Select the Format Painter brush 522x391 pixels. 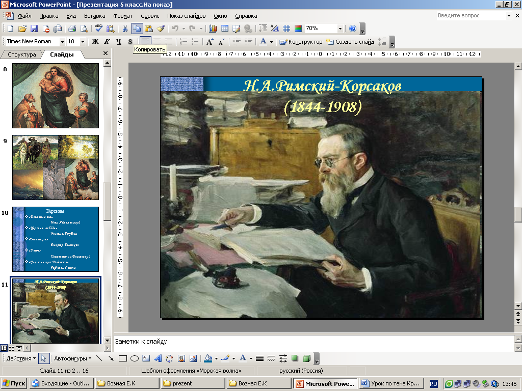click(x=161, y=29)
